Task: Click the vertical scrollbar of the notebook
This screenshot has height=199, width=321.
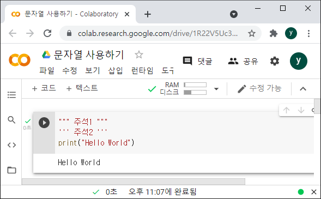Action: click(317, 106)
